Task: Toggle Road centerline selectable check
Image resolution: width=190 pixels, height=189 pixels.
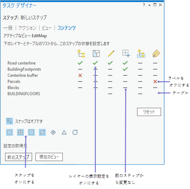Action: pos(95,63)
